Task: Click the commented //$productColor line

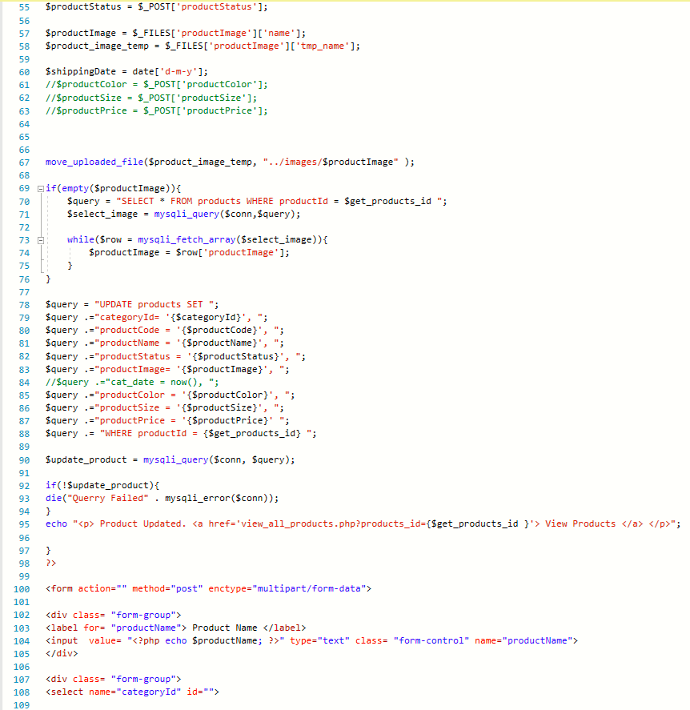Action: [x=156, y=85]
